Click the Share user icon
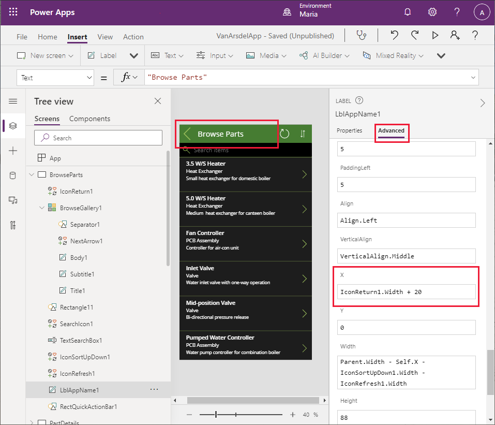The height and width of the screenshot is (425, 495). coord(455,36)
